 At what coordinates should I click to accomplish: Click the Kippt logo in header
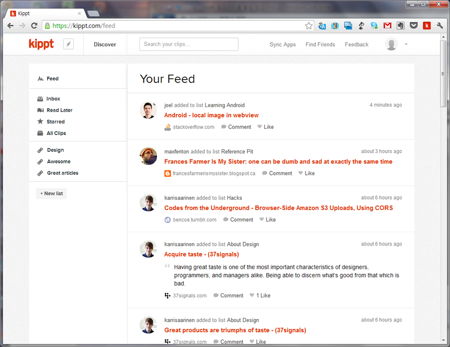click(x=41, y=44)
